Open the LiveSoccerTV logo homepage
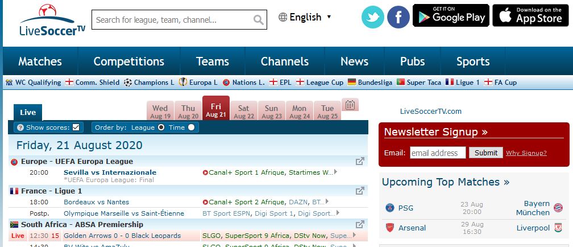This screenshot has height=247, width=573. click(x=52, y=20)
